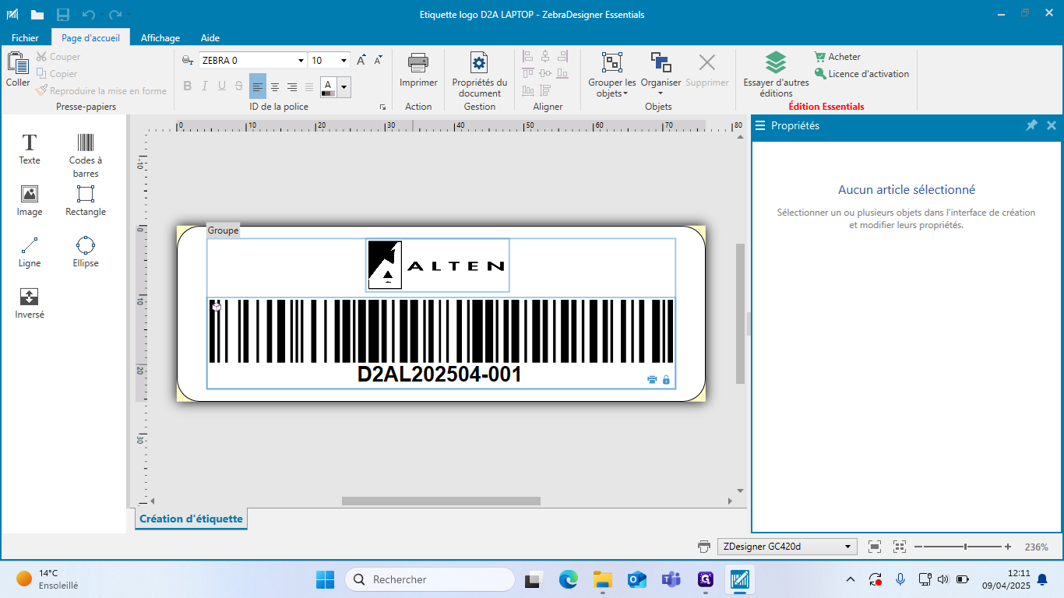Click the zoom slider handle
Image resolution: width=1064 pixels, height=598 pixels.
pos(965,547)
